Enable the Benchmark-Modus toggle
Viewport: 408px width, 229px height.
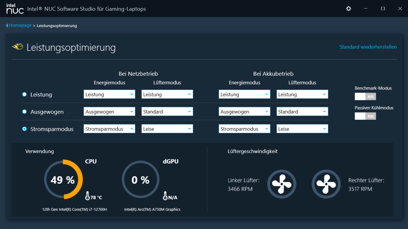[x=365, y=96]
